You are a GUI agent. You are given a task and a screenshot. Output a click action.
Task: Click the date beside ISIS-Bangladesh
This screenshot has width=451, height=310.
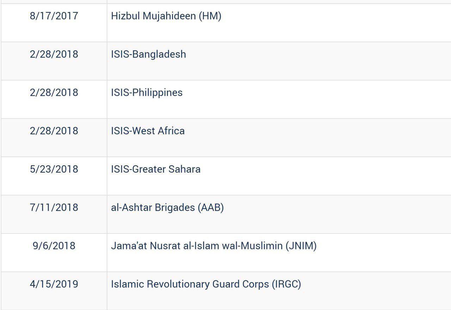pyautogui.click(x=54, y=54)
